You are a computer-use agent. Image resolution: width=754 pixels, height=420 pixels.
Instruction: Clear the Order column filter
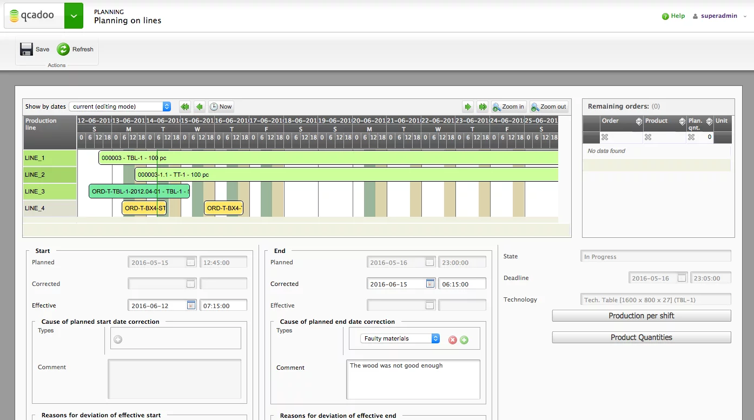605,137
